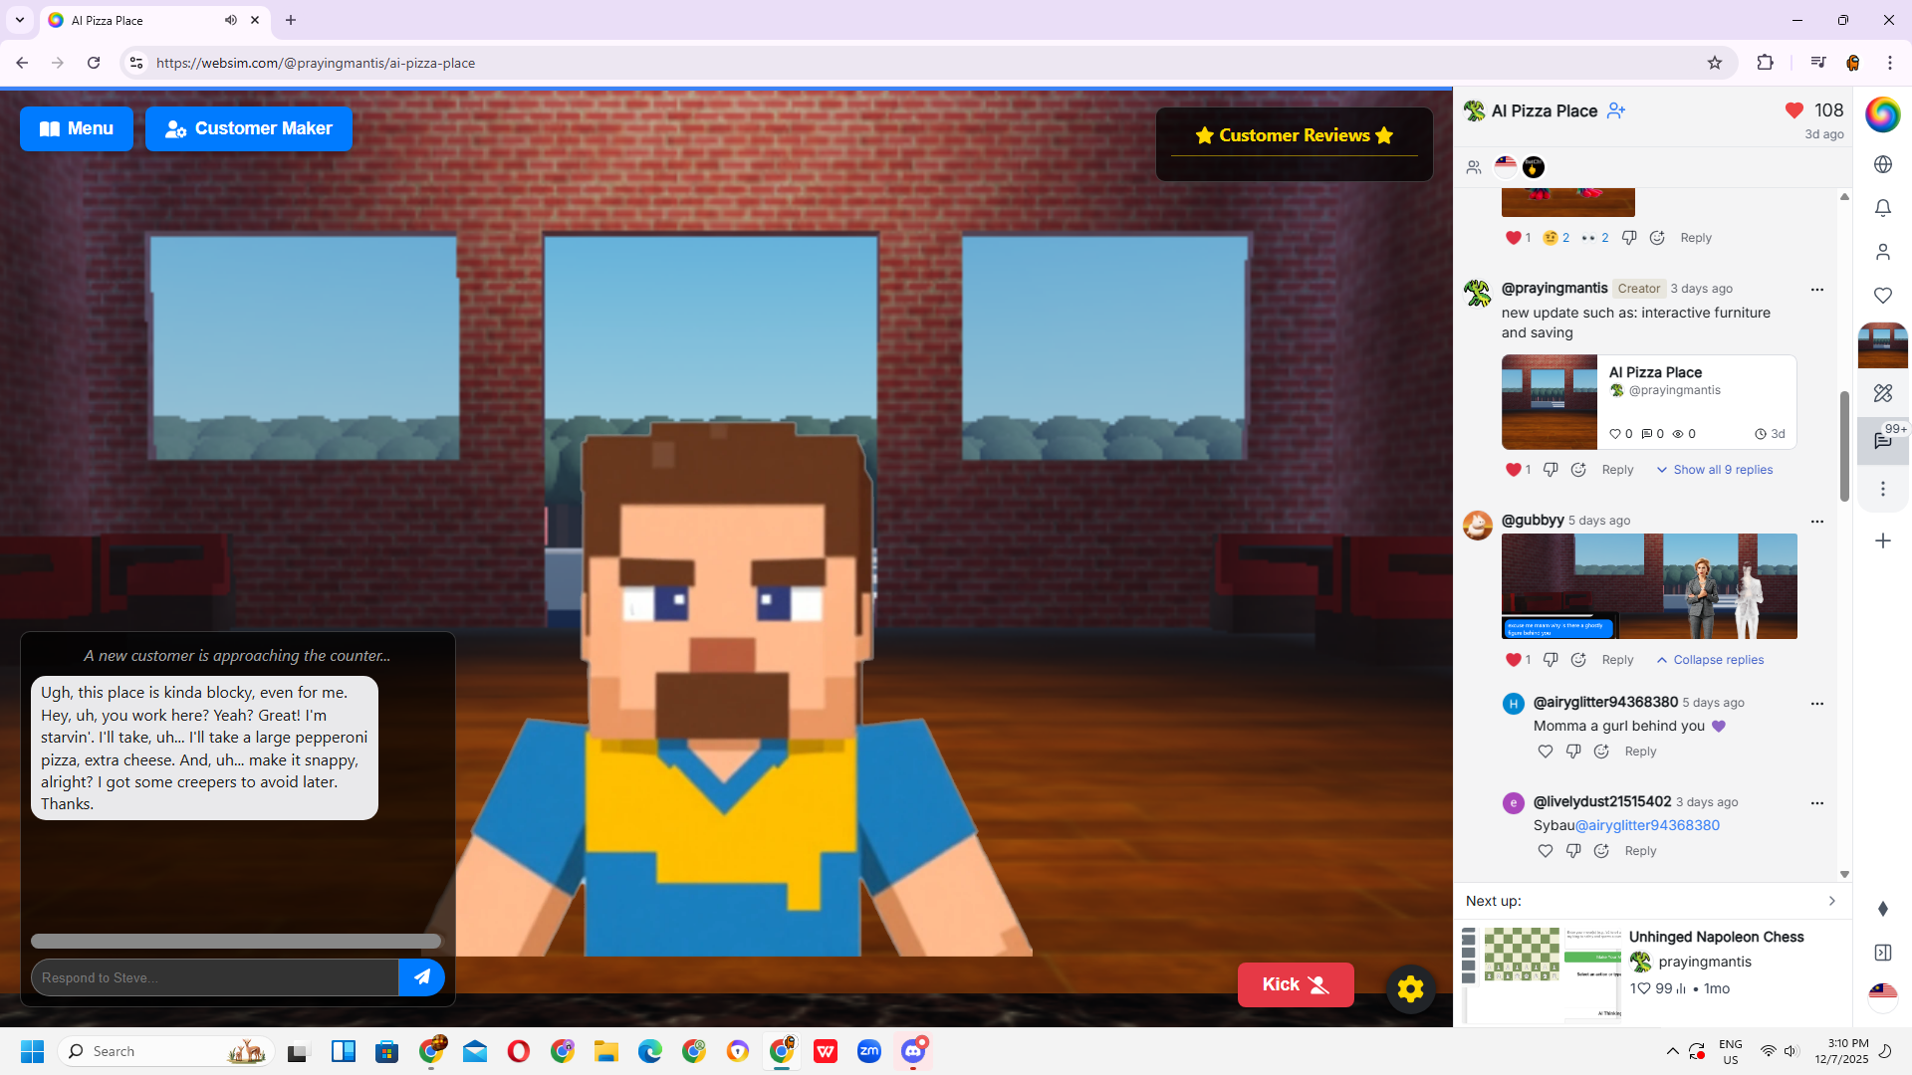Open options menu on prayingmantis comment
This screenshot has height=1075, width=1912.
click(1816, 290)
